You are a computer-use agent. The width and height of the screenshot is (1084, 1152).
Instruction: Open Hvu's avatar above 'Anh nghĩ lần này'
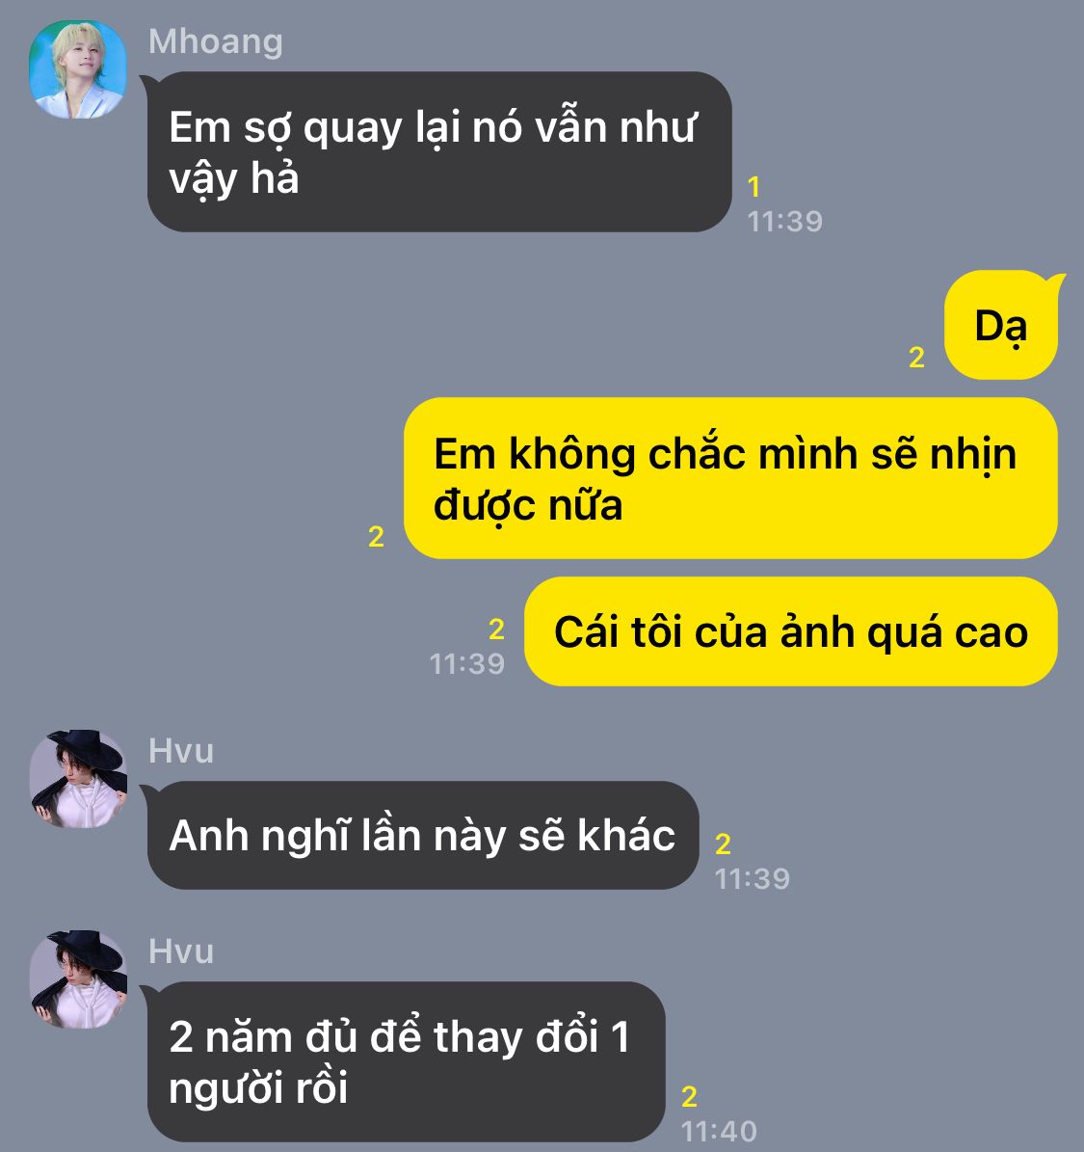[x=78, y=779]
